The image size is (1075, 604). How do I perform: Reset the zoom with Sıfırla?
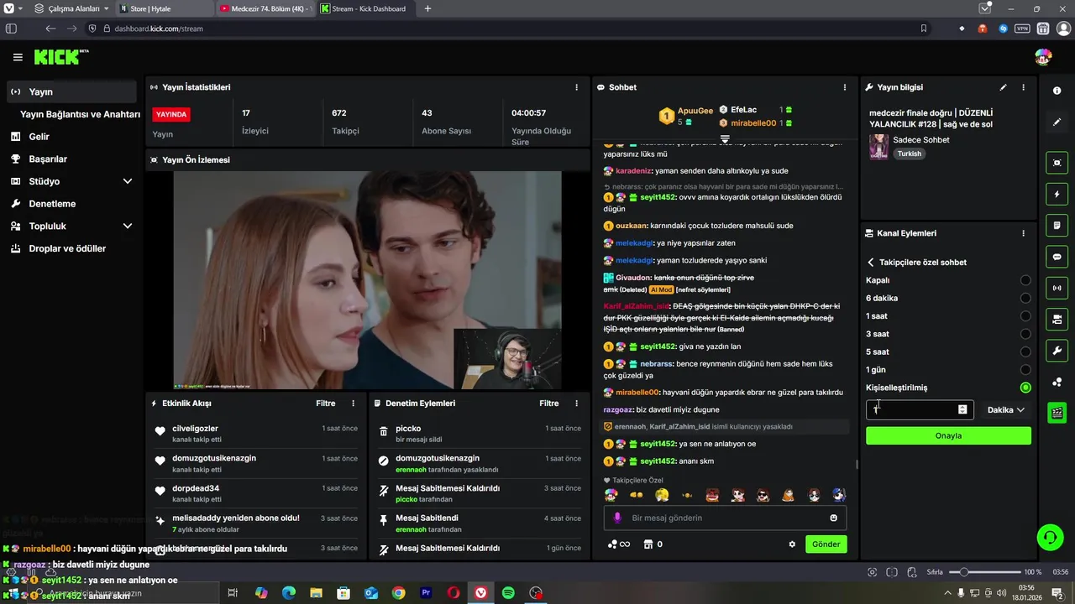click(x=935, y=572)
